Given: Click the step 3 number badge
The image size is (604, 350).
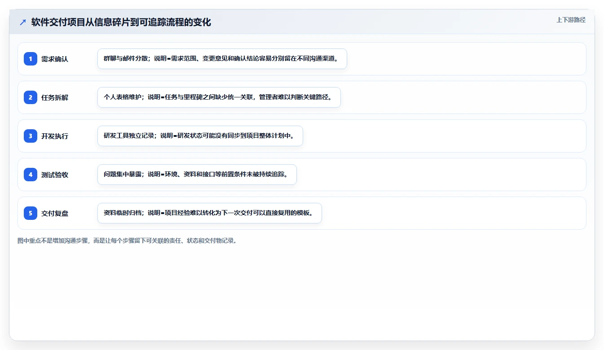Looking at the screenshot, I should pyautogui.click(x=31, y=136).
